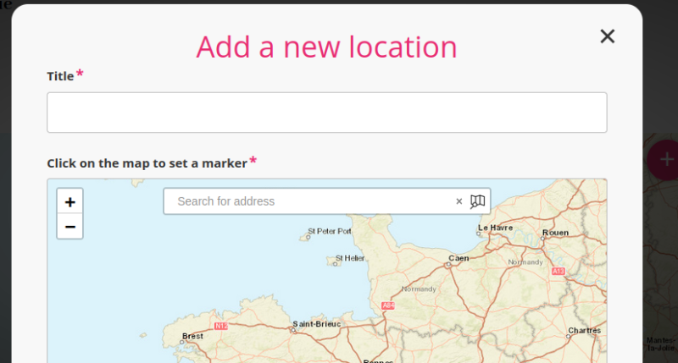Click the Normandy region label under Caen
This screenshot has height=363, width=678.
pyautogui.click(x=418, y=289)
